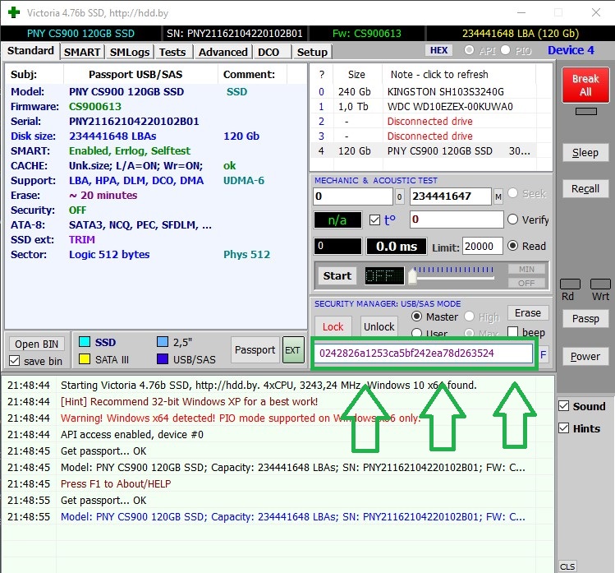Image resolution: width=615 pixels, height=573 pixels.
Task: Click the dark blue USB/SAS indicator
Action: pyautogui.click(x=163, y=359)
